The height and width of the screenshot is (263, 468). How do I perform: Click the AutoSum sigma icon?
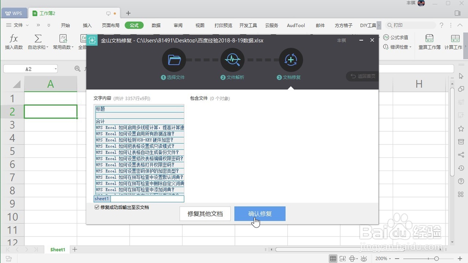pos(37,39)
